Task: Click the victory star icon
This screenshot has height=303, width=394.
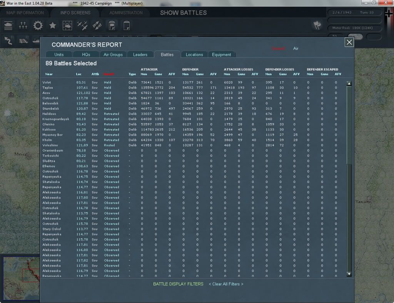Action: point(52,25)
